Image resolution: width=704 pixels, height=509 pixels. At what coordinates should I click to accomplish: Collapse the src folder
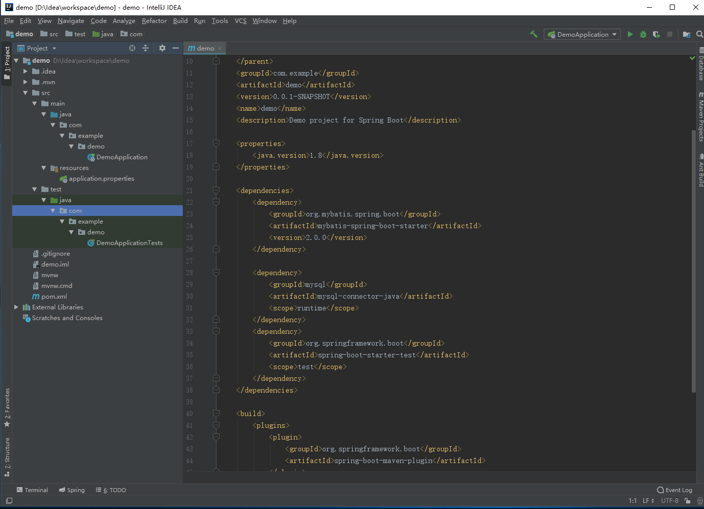point(26,93)
